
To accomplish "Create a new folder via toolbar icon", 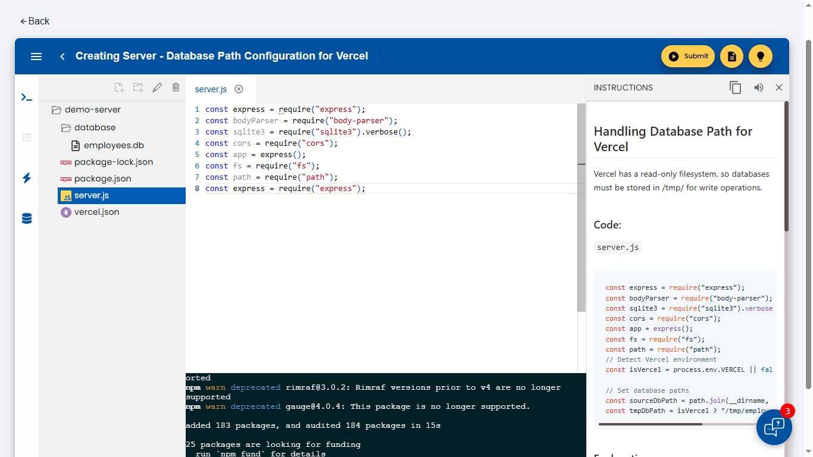I will [138, 87].
